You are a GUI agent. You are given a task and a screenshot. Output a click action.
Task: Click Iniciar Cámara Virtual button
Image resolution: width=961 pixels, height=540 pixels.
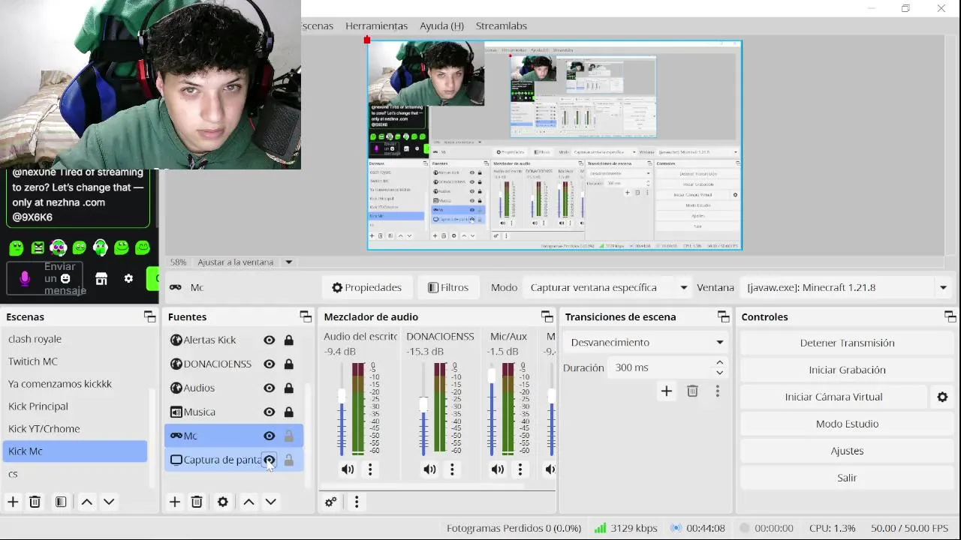[x=833, y=397]
